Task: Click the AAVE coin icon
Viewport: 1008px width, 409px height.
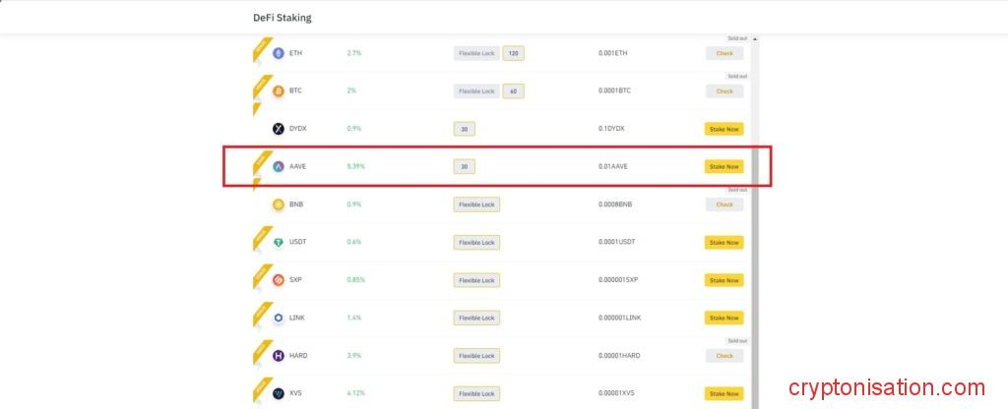Action: click(279, 167)
